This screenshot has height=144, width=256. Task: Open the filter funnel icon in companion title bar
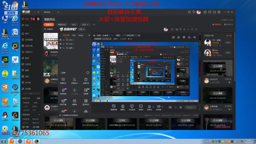(180, 29)
